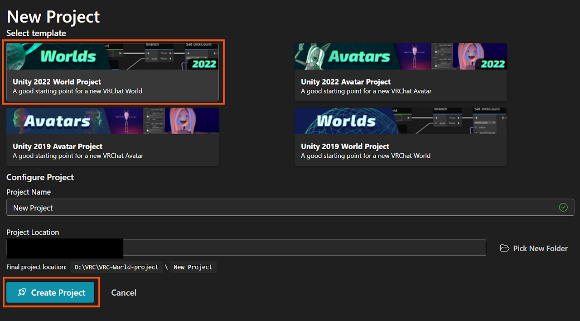
Task: Click the pink-haired character on 2019 Avatars banner
Action: pos(184,122)
